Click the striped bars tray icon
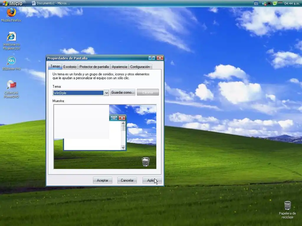The height and width of the screenshot is (226, 302). click(x=280, y=3)
